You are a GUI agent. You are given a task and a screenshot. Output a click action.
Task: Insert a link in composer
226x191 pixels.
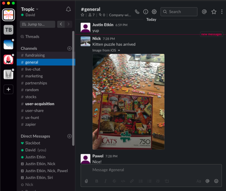coord(132,181)
